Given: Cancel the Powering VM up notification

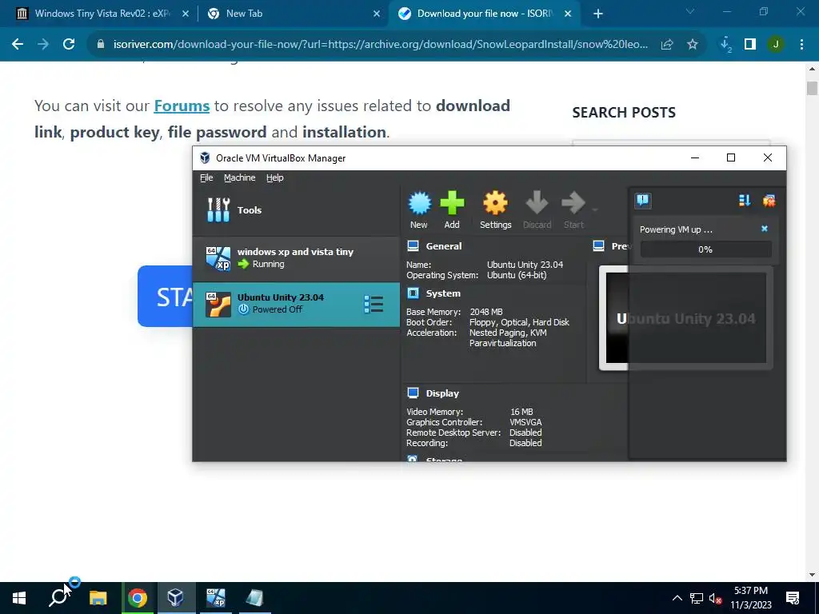Looking at the screenshot, I should click(x=765, y=229).
